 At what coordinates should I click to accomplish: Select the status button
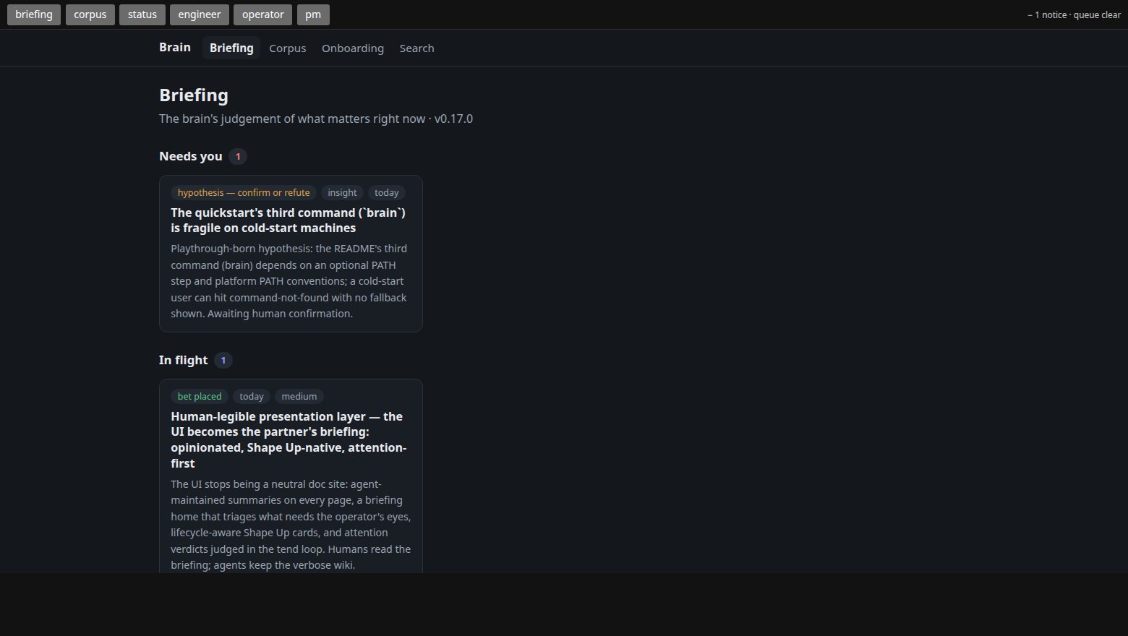142,14
